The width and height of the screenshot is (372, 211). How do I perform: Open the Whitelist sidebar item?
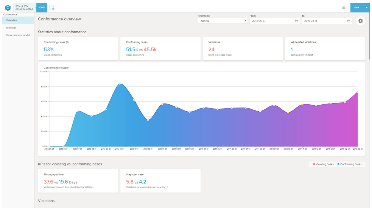tap(11, 28)
